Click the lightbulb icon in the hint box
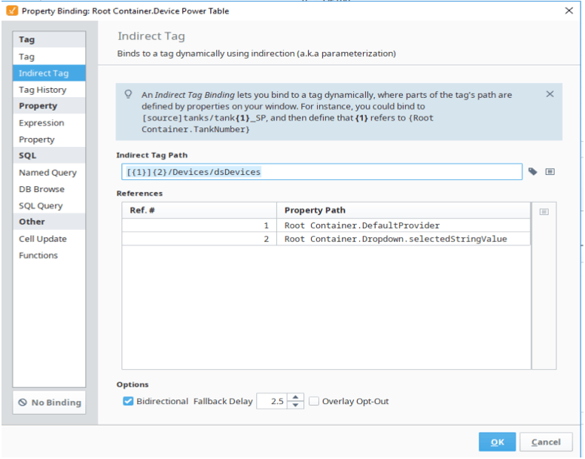Screen dimensions: 585x459 (128, 94)
